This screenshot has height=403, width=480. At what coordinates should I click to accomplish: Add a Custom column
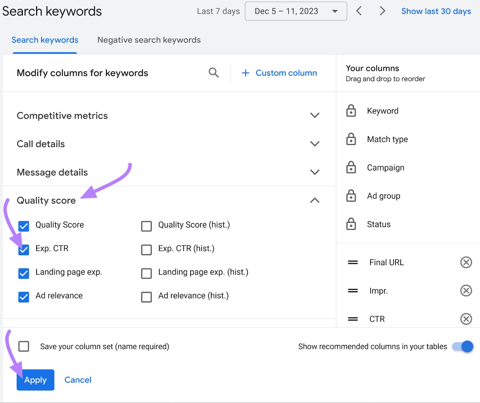pos(279,73)
